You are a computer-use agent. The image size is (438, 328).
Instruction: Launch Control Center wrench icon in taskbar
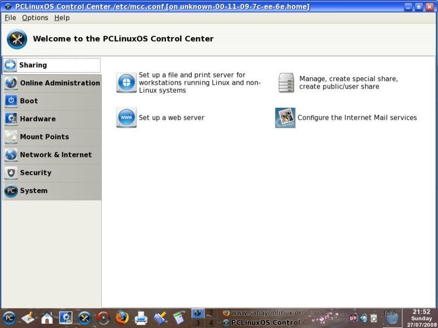pyautogui.click(x=84, y=318)
